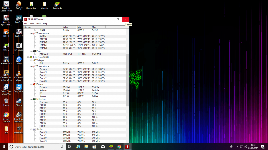The width and height of the screenshot is (268, 150).
Task: Click the Value column header
Action: click(69, 27)
